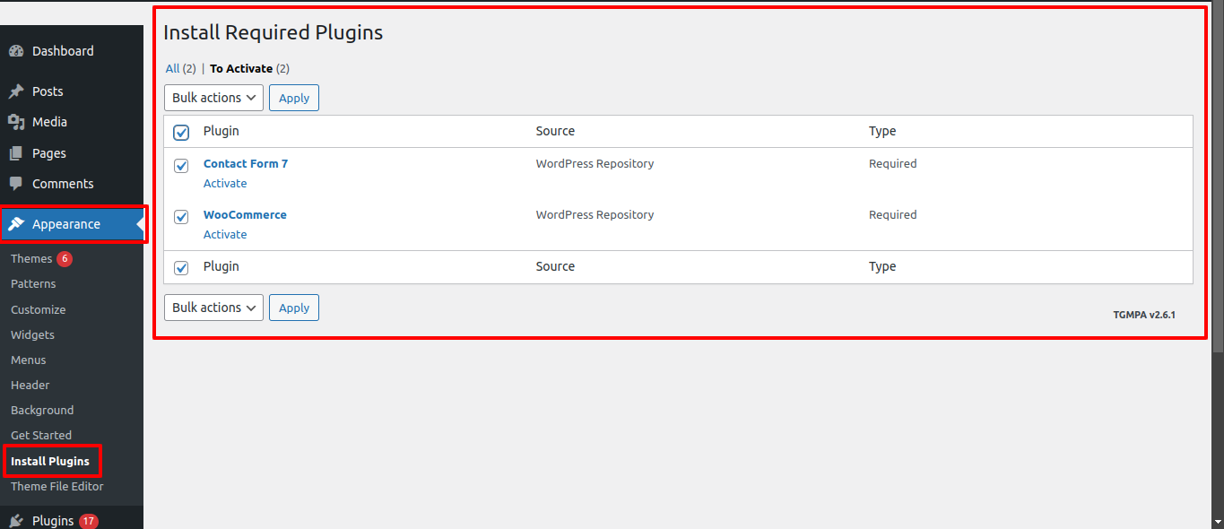Switch to the All plugins filter
Image resolution: width=1224 pixels, height=529 pixels.
click(x=172, y=69)
